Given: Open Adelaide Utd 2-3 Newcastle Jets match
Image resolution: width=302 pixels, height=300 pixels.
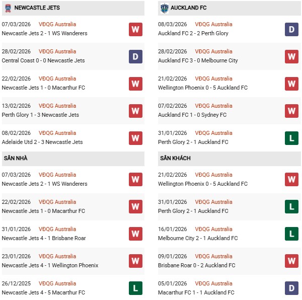Looking at the screenshot, I should click(42, 142).
